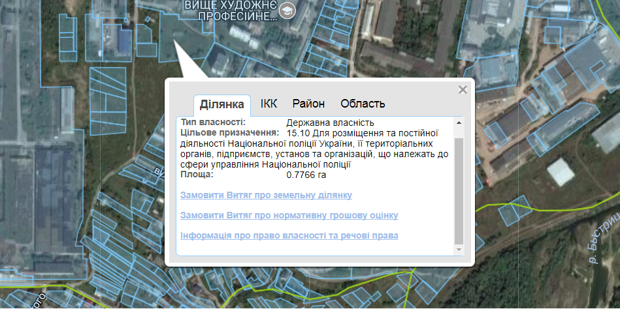Open the Область tab
Screen dimensions: 620x309
(363, 104)
